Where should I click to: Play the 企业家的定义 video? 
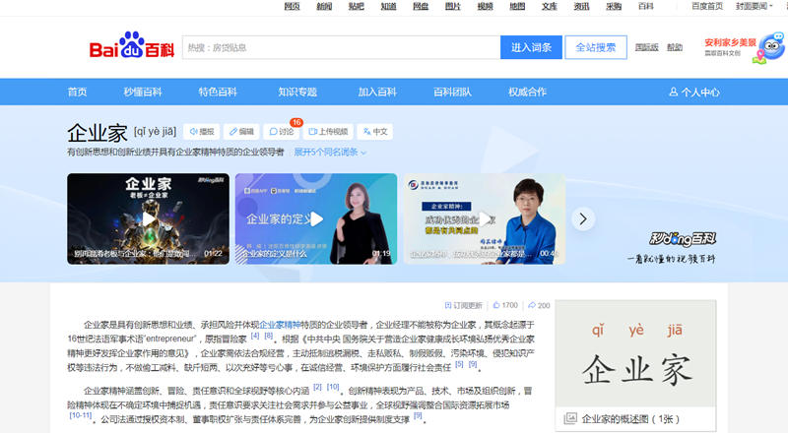(316, 219)
